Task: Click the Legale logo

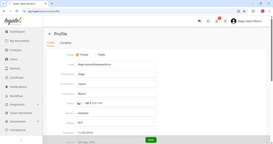Action: (13, 21)
